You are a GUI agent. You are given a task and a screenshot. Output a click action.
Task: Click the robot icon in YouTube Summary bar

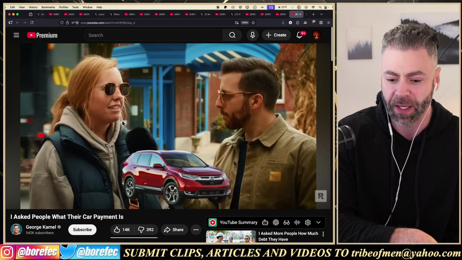[265, 222]
